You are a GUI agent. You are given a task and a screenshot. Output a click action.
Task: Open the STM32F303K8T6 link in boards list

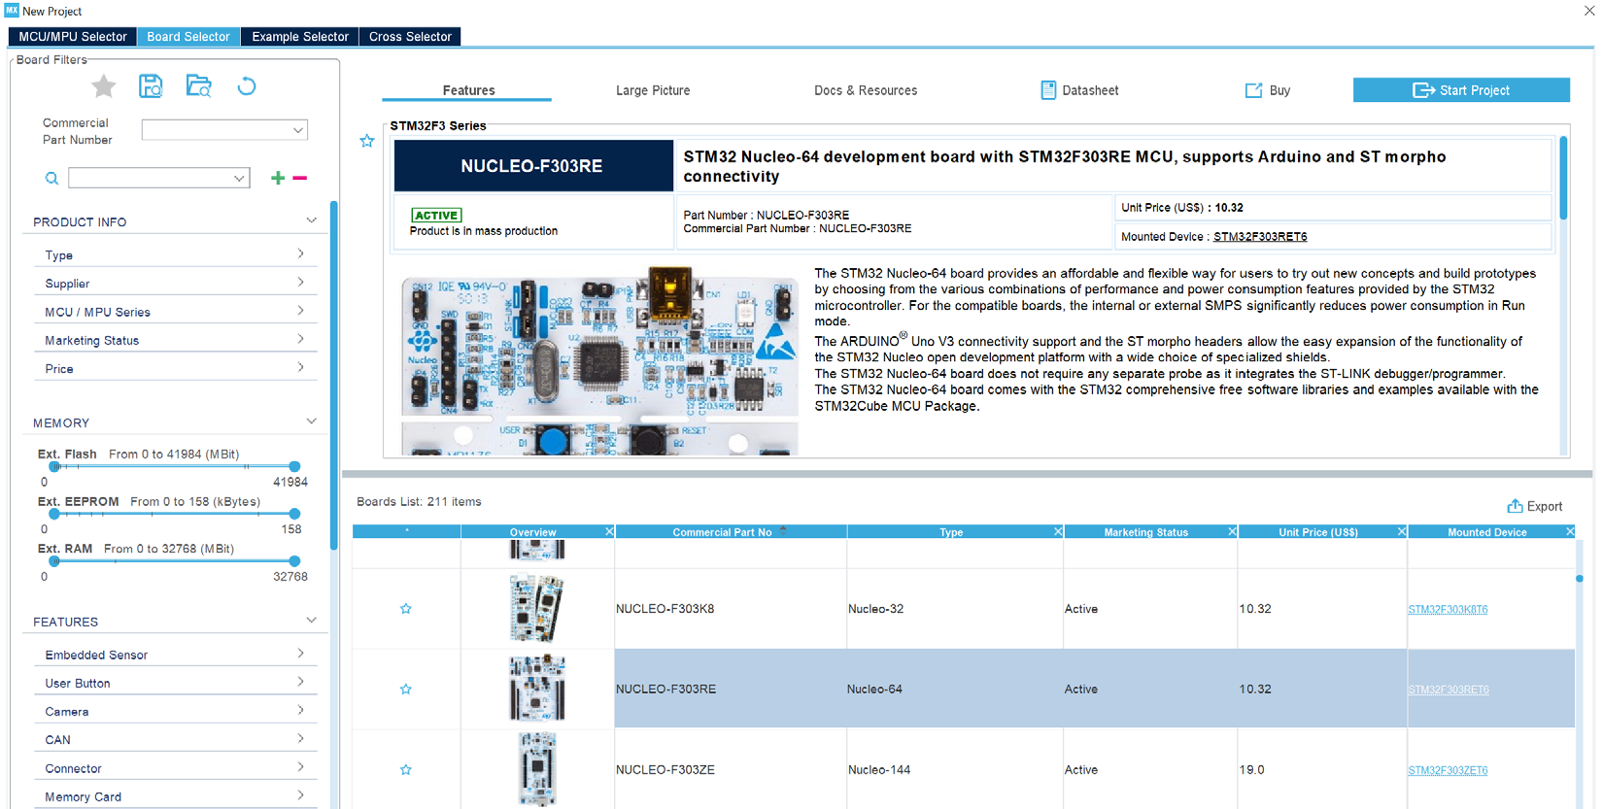(x=1448, y=610)
